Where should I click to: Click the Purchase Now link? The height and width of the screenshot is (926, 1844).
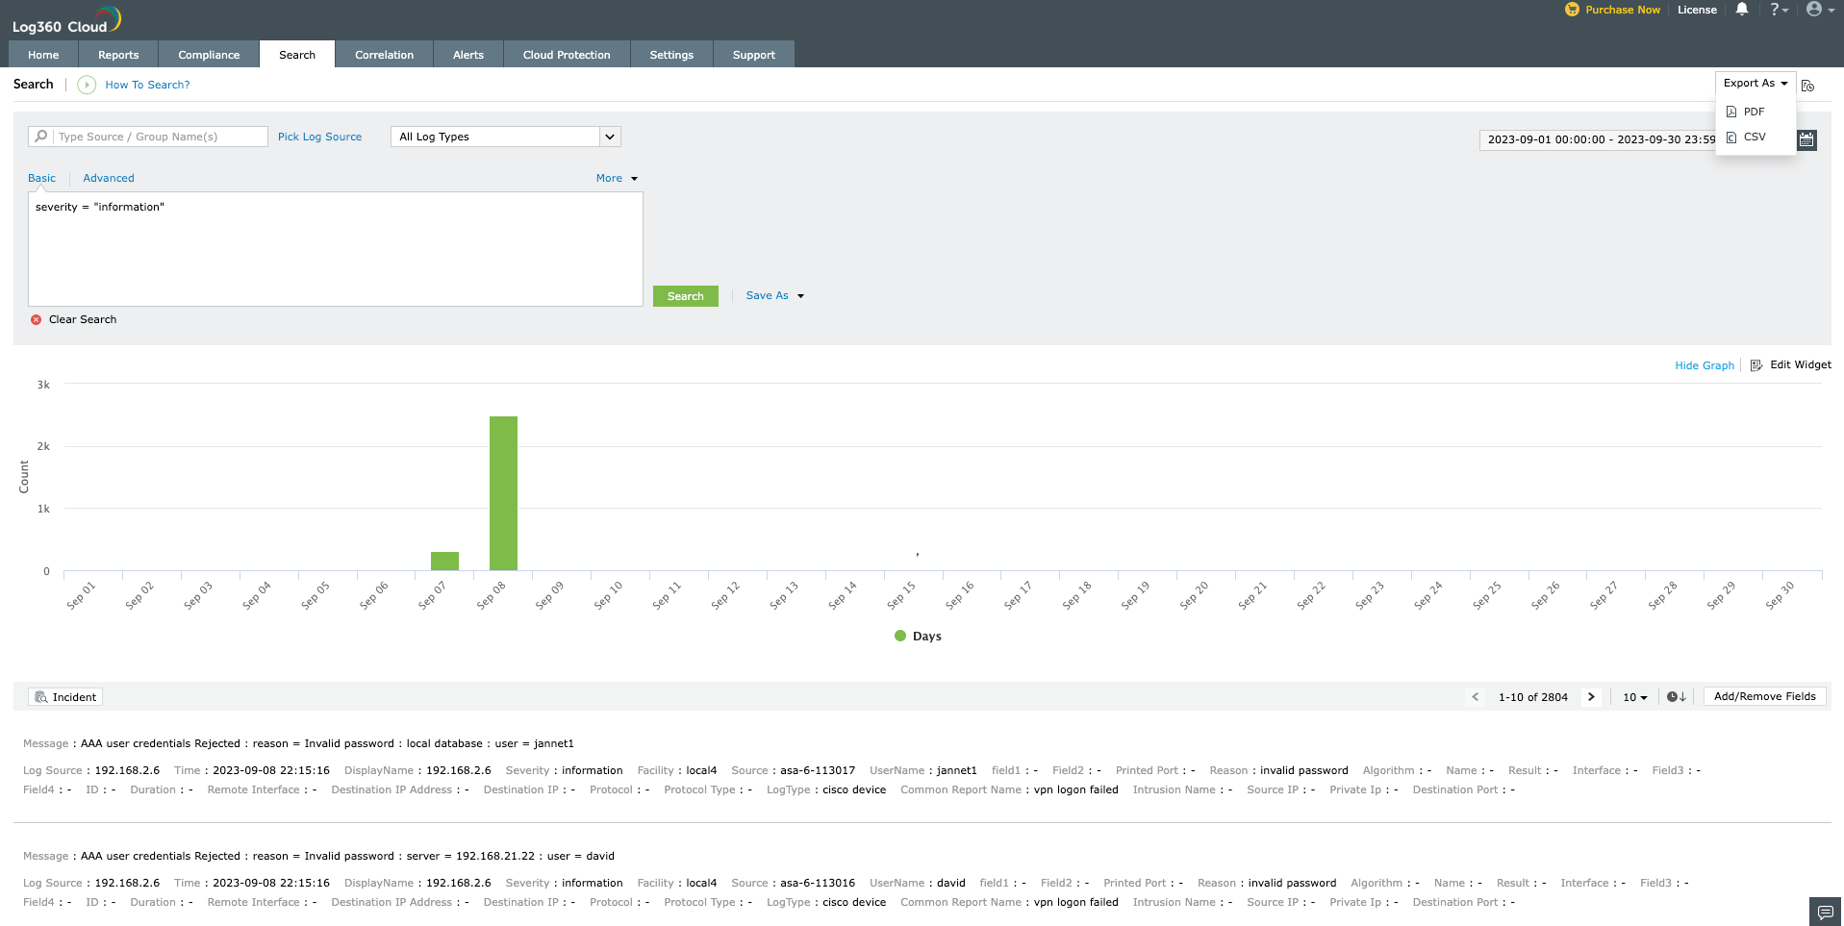[1623, 10]
